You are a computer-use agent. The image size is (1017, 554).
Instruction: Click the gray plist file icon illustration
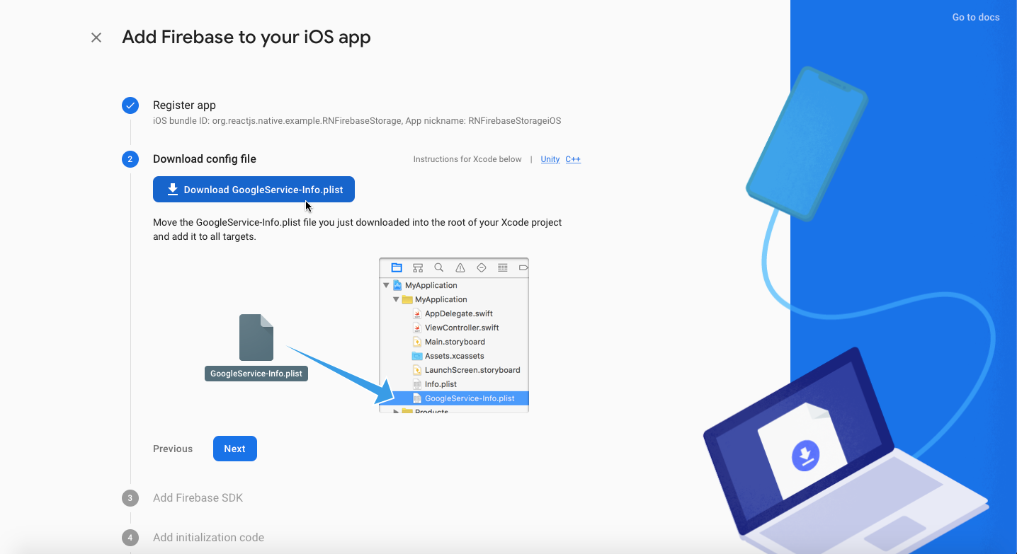pyautogui.click(x=256, y=337)
